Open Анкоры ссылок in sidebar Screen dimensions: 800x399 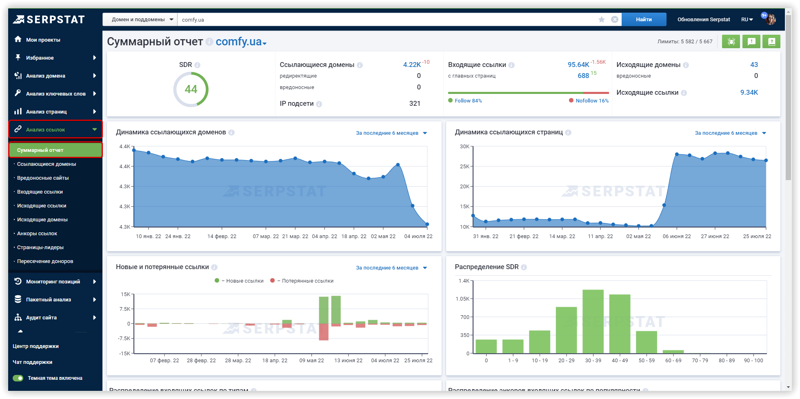tap(37, 233)
